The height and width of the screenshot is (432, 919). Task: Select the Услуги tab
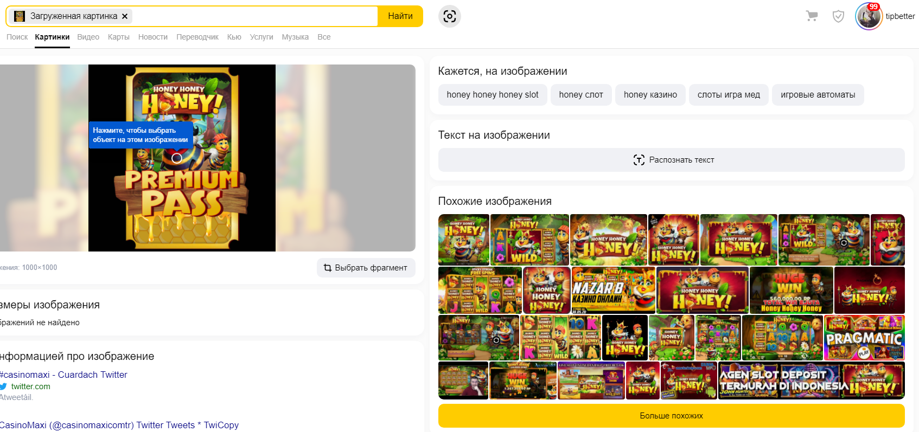[x=261, y=37]
